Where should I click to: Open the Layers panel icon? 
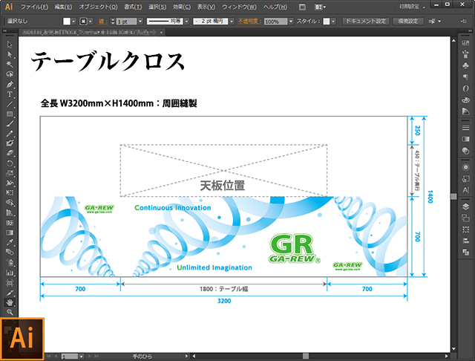[x=465, y=206]
